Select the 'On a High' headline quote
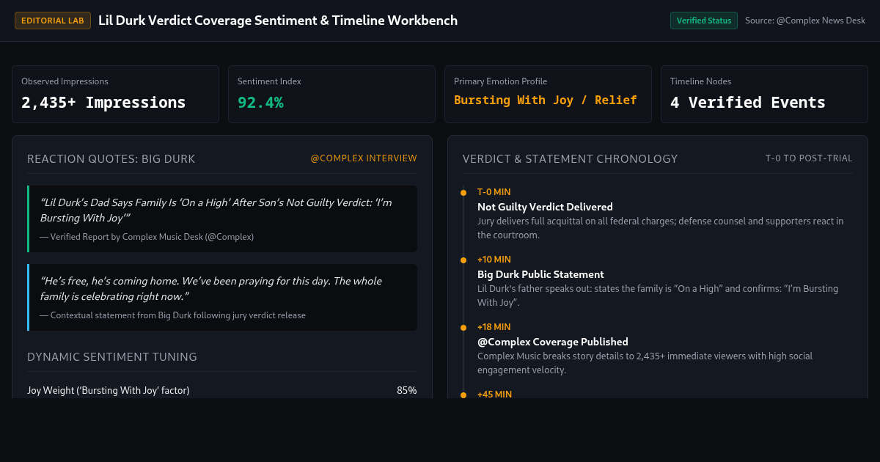Viewport: 880px width, 462px height. 216,210
